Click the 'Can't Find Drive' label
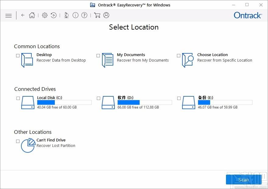Image resolution: width=268 pixels, height=189 pixels. point(51,140)
